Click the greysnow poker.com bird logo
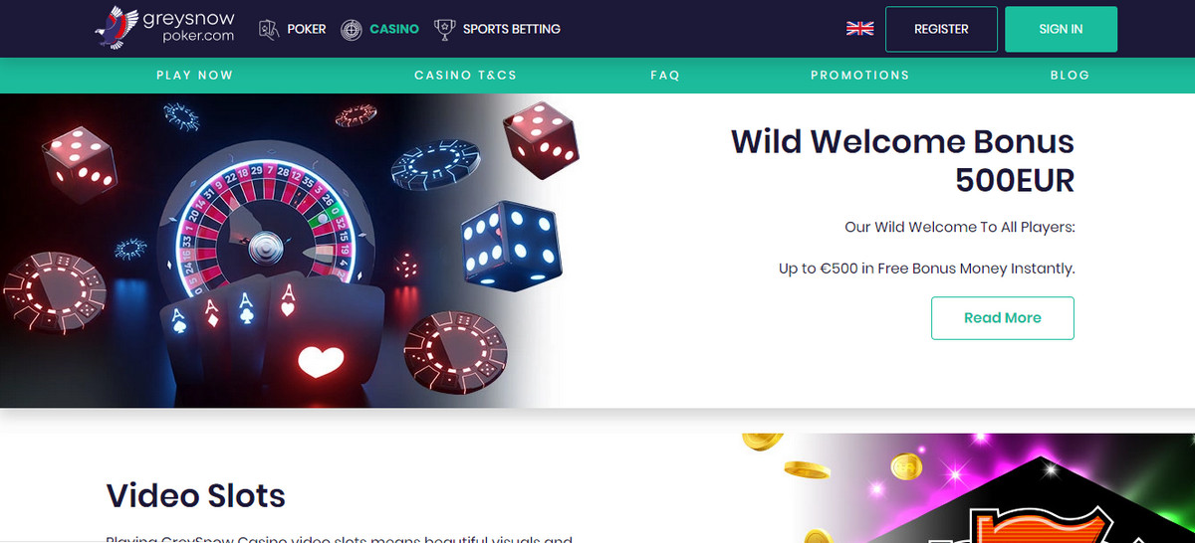Image resolution: width=1195 pixels, height=543 pixels. [x=116, y=27]
